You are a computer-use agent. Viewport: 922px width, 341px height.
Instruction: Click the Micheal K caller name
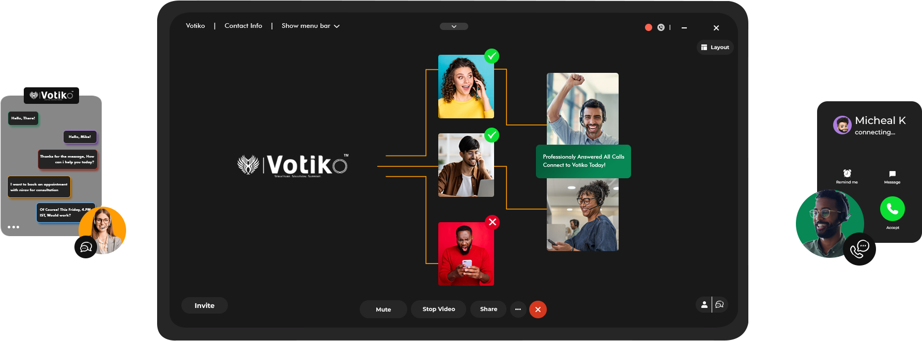tap(880, 120)
